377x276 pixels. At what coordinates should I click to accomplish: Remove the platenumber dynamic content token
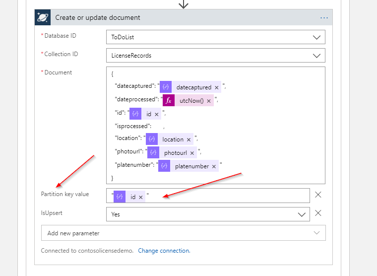click(x=214, y=166)
